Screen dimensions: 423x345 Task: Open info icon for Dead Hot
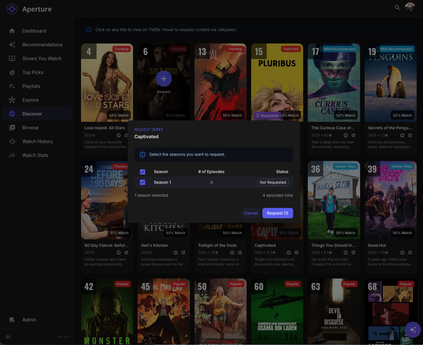click(x=402, y=252)
